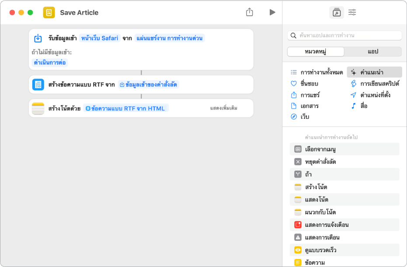The width and height of the screenshot is (407, 267).
Task: Open the ตำแหน่งที่ตั้ง location category
Action: [375, 95]
